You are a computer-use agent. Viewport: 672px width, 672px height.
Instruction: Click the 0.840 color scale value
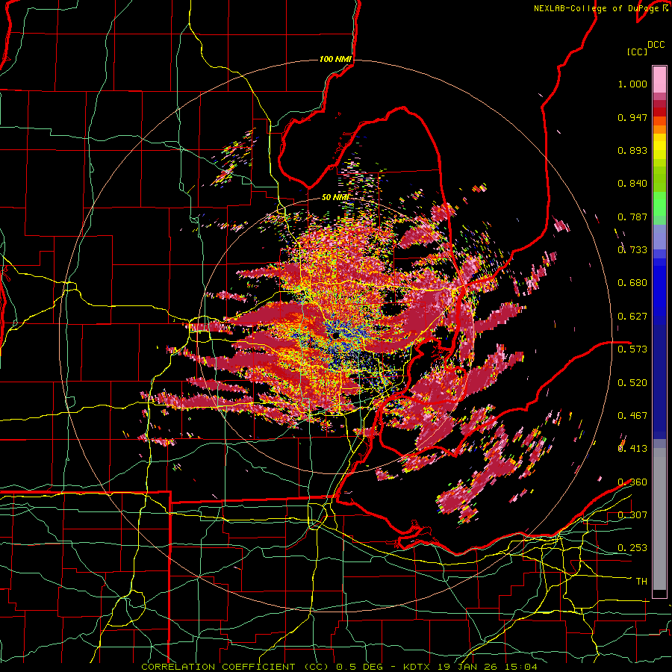[x=632, y=184]
